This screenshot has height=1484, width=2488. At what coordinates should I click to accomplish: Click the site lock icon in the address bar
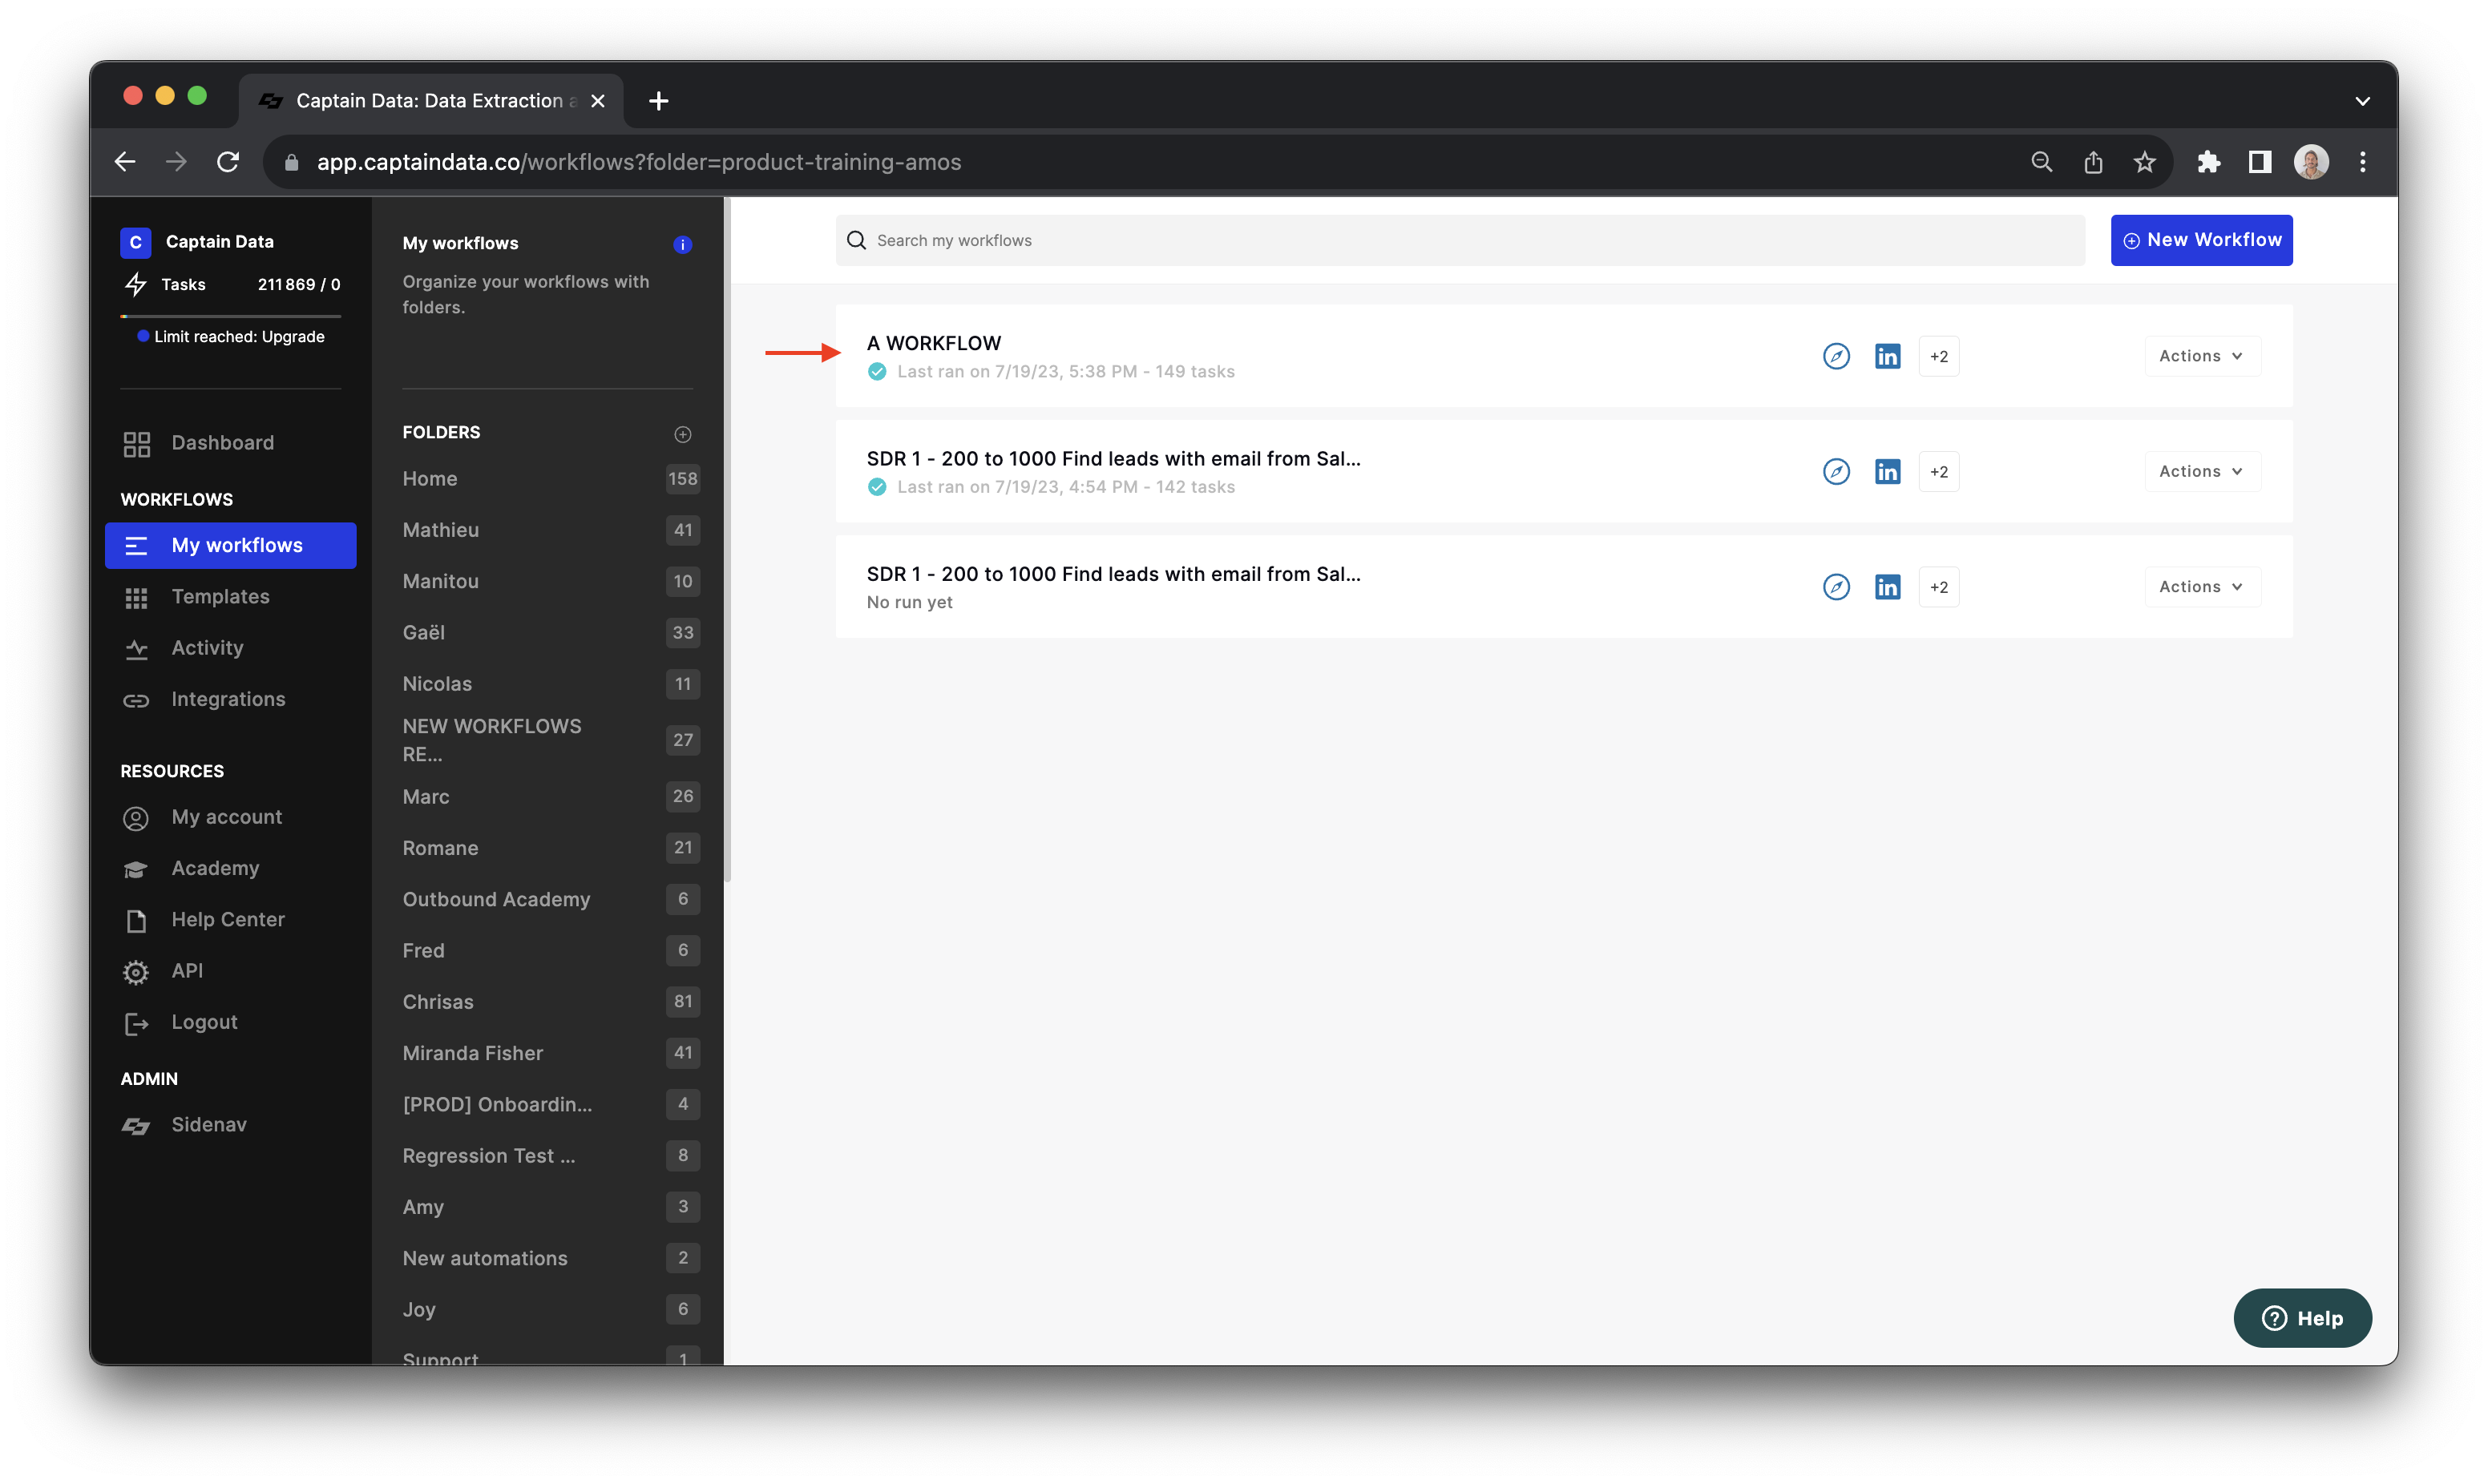[292, 162]
